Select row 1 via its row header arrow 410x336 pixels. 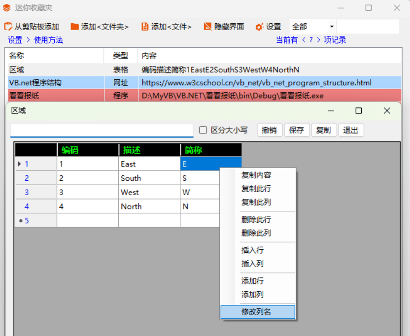pyautogui.click(x=20, y=164)
